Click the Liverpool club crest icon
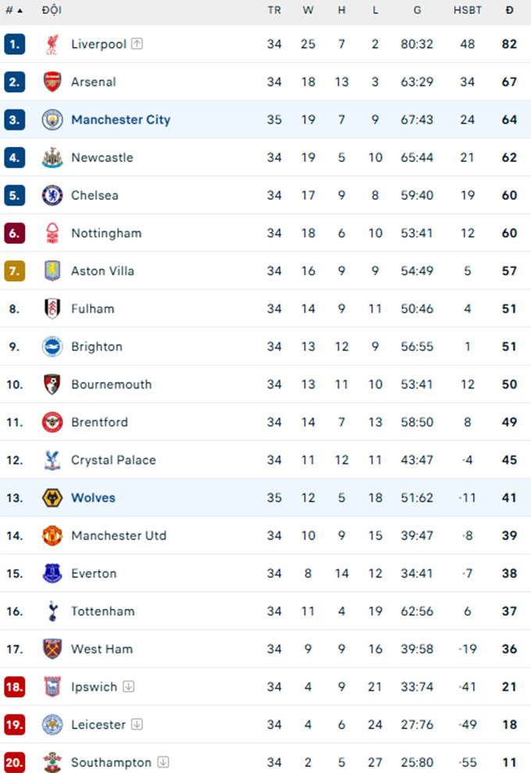This screenshot has height=773, width=531. pos(52,45)
